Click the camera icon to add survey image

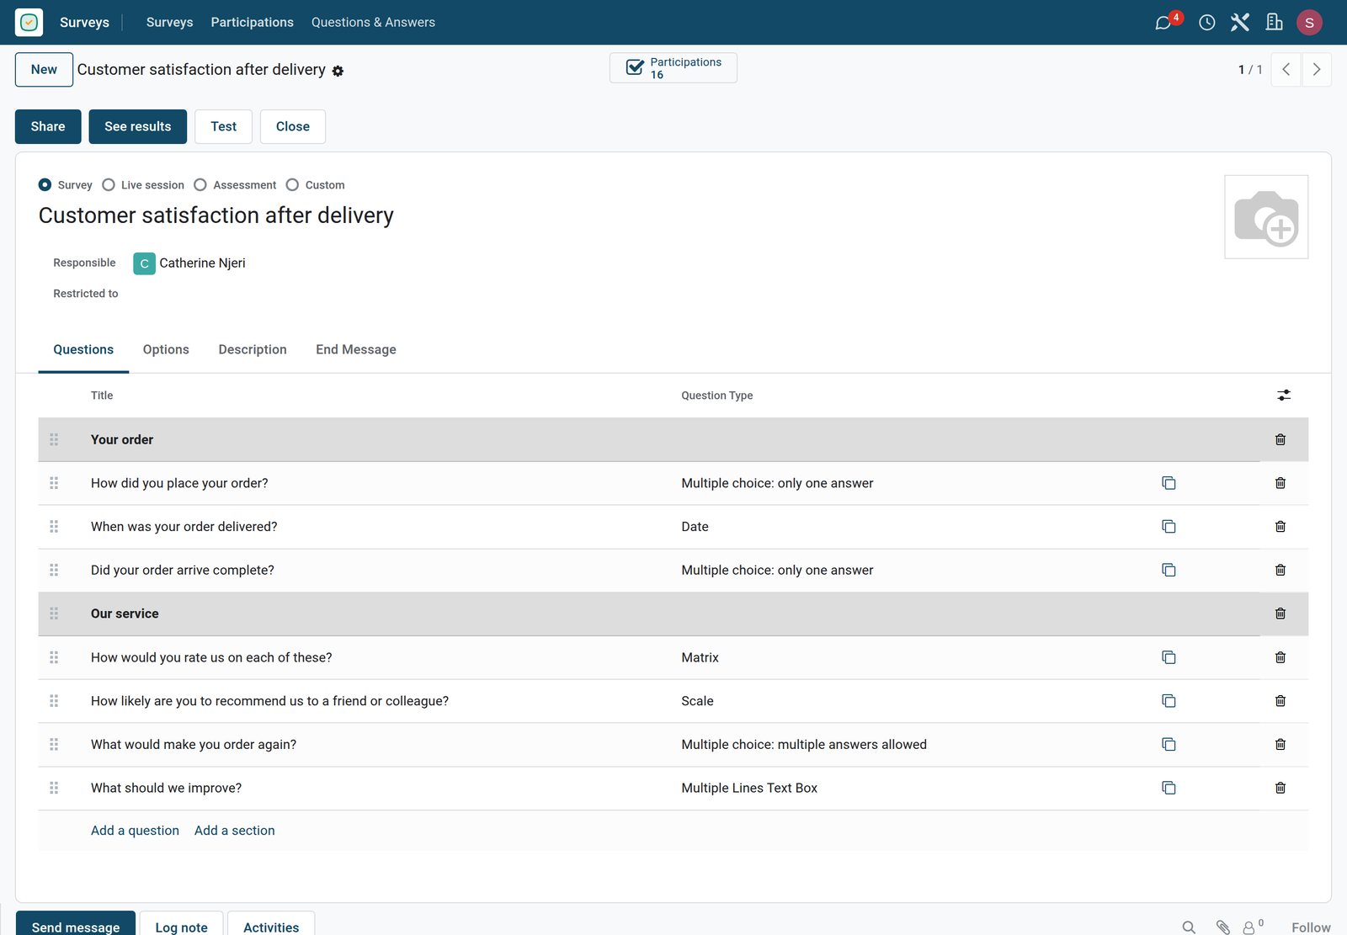click(1265, 217)
